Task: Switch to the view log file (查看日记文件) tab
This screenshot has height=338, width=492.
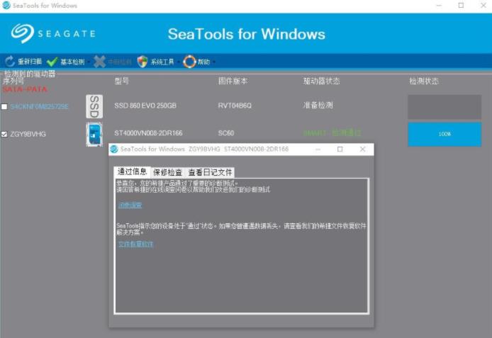Action: [x=210, y=172]
